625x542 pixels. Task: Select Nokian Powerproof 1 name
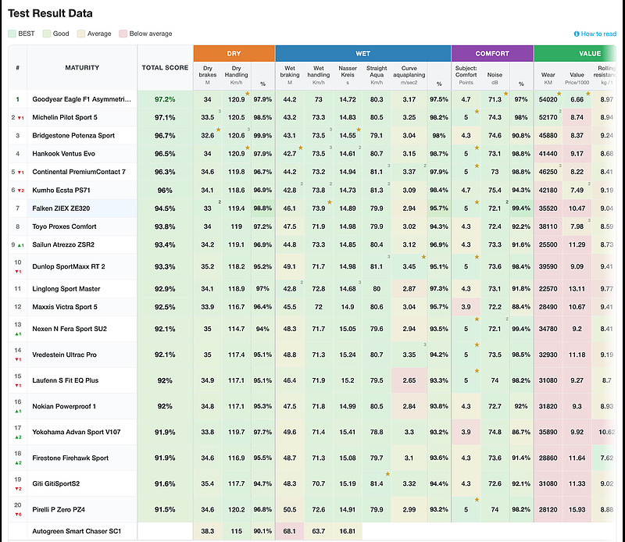click(x=64, y=406)
